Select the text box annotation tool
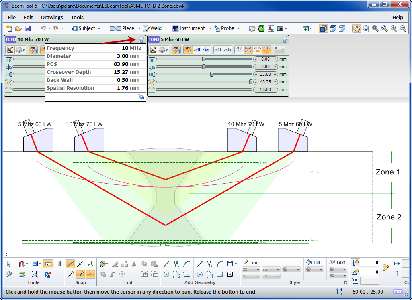 click(230, 274)
